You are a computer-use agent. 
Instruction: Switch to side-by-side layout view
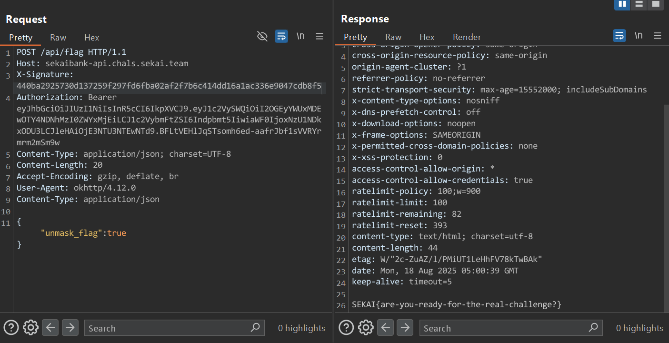pos(622,4)
